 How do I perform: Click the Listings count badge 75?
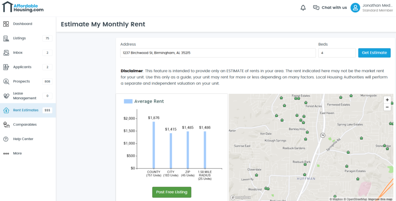(47, 38)
